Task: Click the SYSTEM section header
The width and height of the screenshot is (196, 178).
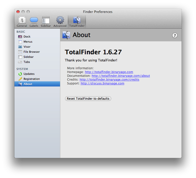Action: click(22, 69)
